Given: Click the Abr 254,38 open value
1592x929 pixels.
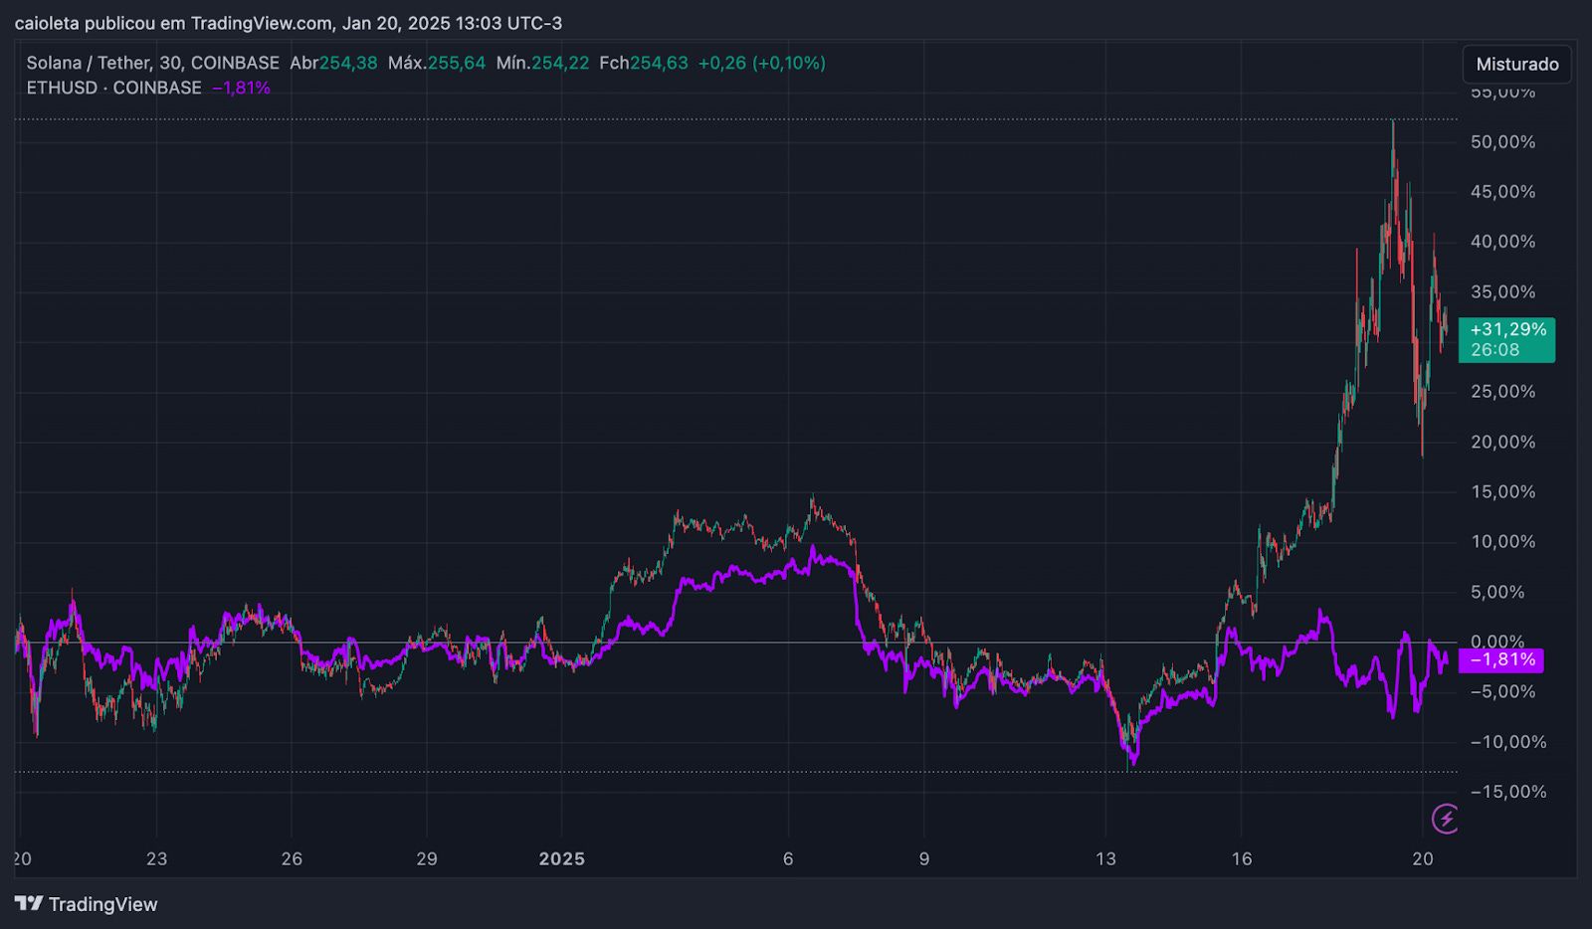Looking at the screenshot, I should (333, 63).
